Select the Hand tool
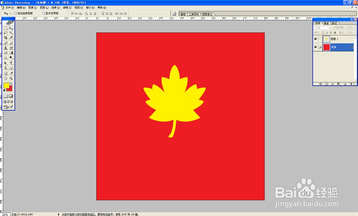358x216 pixels. coord(6,78)
